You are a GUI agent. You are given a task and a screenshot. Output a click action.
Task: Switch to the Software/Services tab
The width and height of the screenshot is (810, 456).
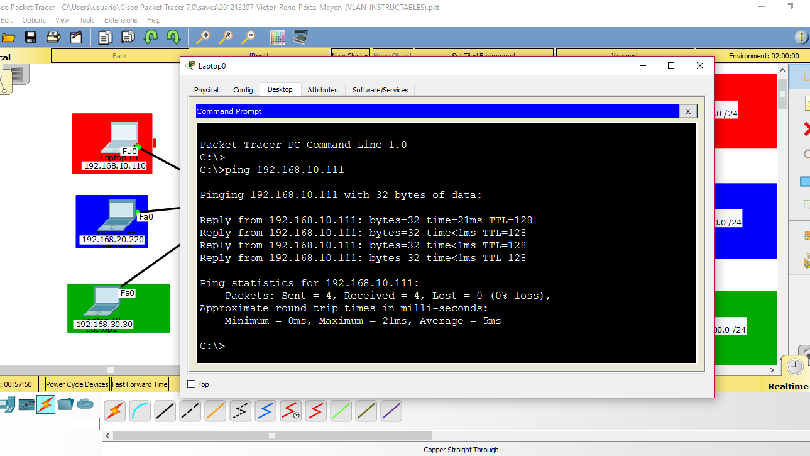pyautogui.click(x=380, y=90)
